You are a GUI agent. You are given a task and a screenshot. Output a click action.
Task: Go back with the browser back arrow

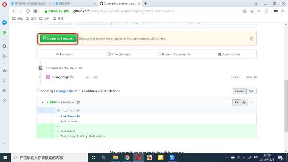[14, 11]
